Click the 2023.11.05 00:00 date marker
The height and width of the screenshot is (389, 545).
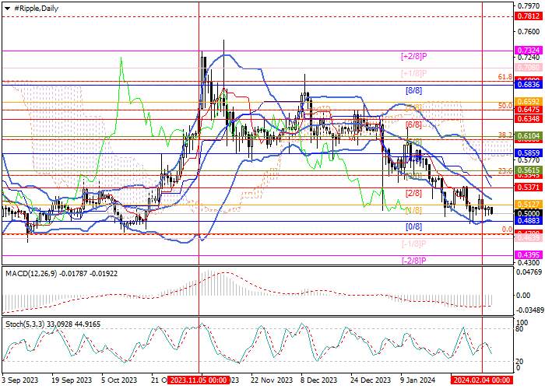[x=199, y=380]
